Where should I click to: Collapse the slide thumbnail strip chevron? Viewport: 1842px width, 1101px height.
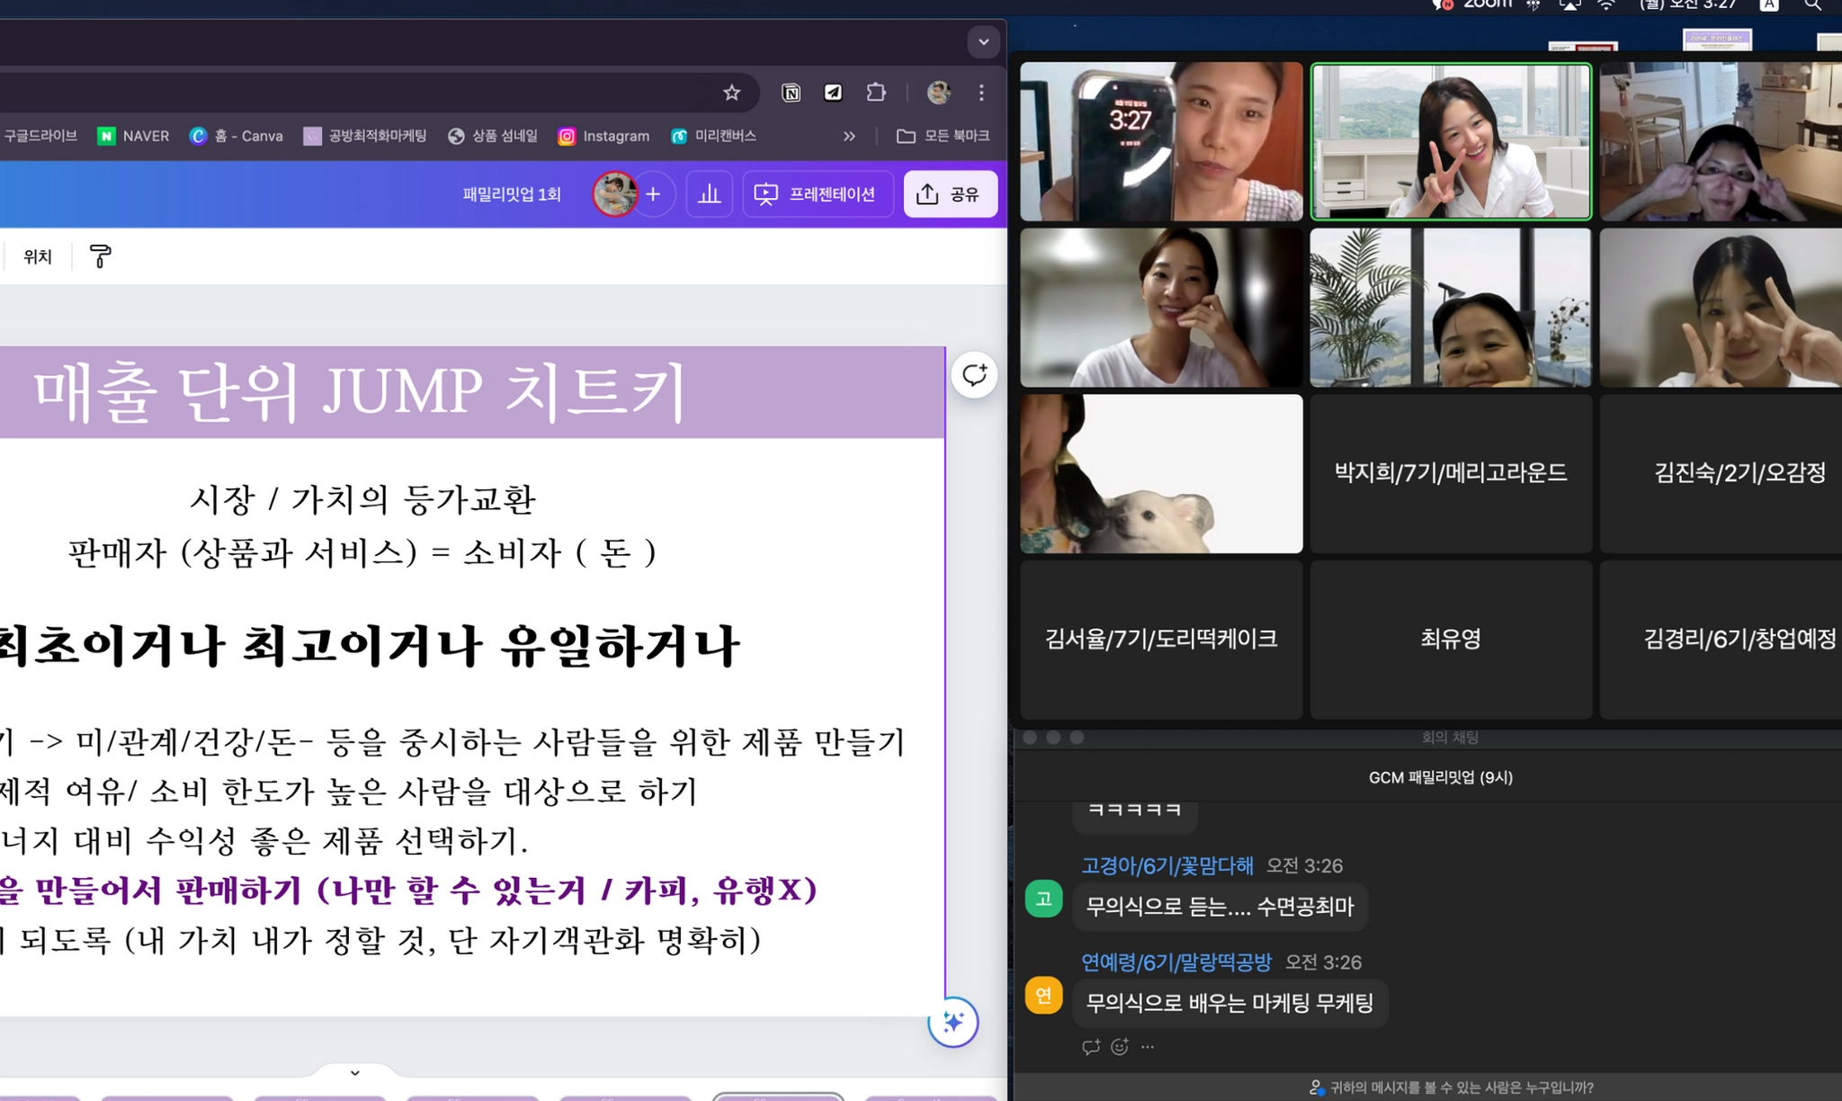click(x=355, y=1072)
